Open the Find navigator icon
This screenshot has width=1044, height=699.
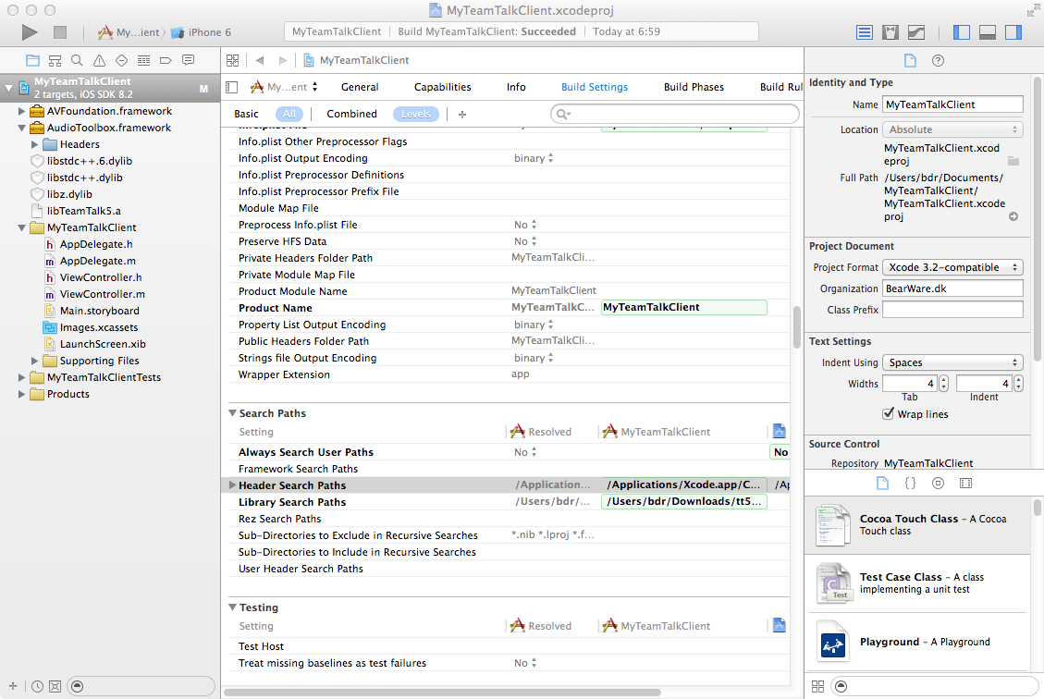coord(76,60)
